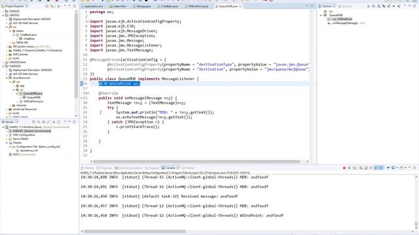The height and width of the screenshot is (235, 419).
Task: Click the editor horizontal scrollbar
Action: [x=196, y=161]
